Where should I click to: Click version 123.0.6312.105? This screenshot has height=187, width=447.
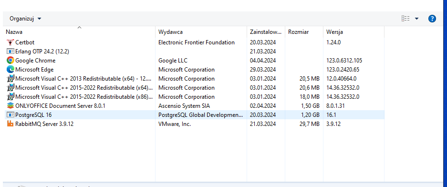tap(344, 61)
